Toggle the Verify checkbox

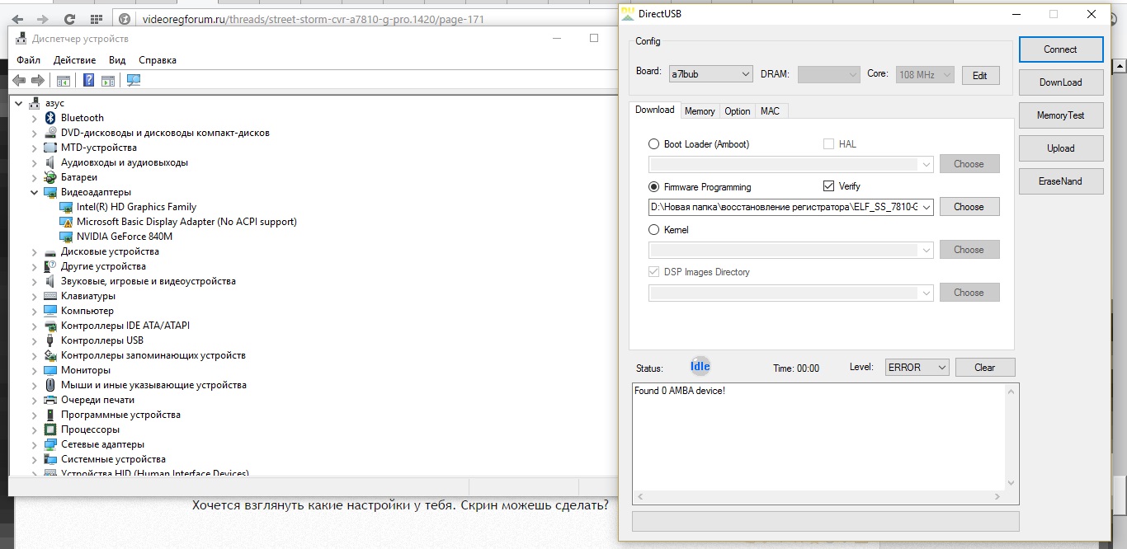click(829, 186)
